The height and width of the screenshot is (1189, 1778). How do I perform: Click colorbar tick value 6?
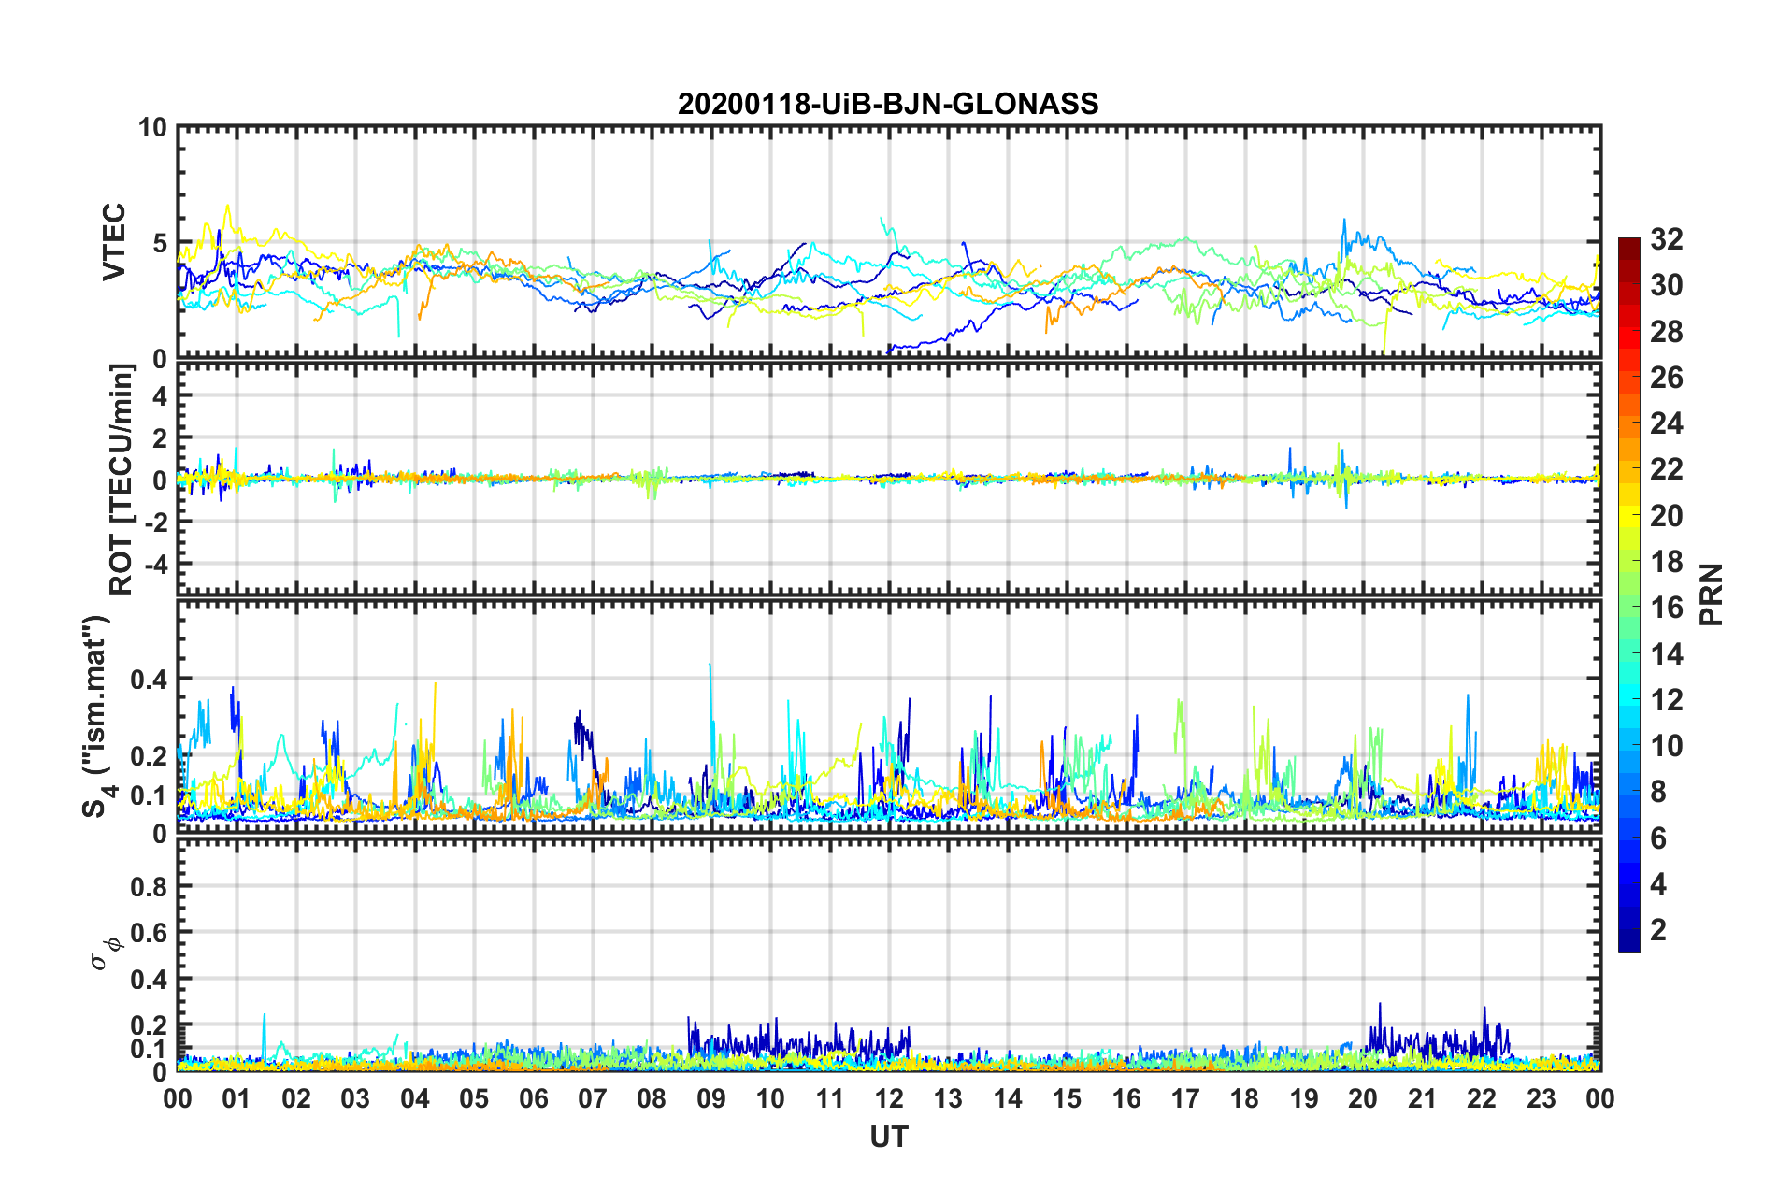tap(1658, 838)
